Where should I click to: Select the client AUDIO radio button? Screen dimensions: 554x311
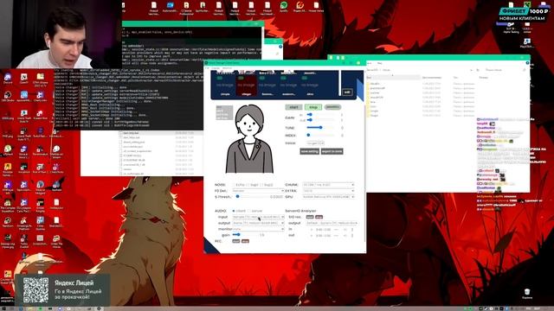[234, 211]
